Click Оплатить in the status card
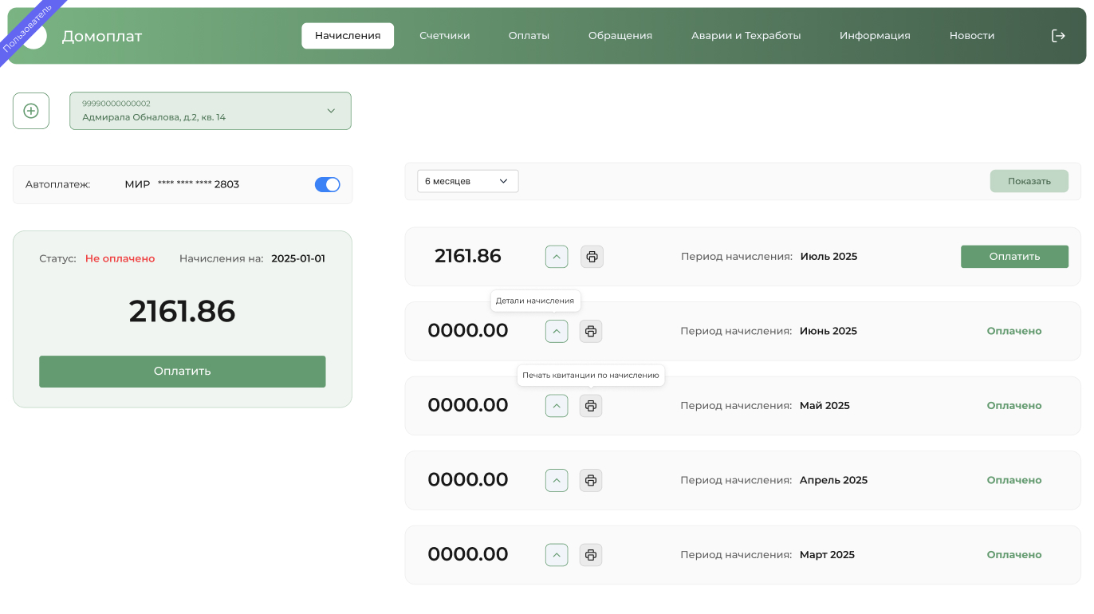Viewport: 1094px width, 614px height. pos(183,372)
